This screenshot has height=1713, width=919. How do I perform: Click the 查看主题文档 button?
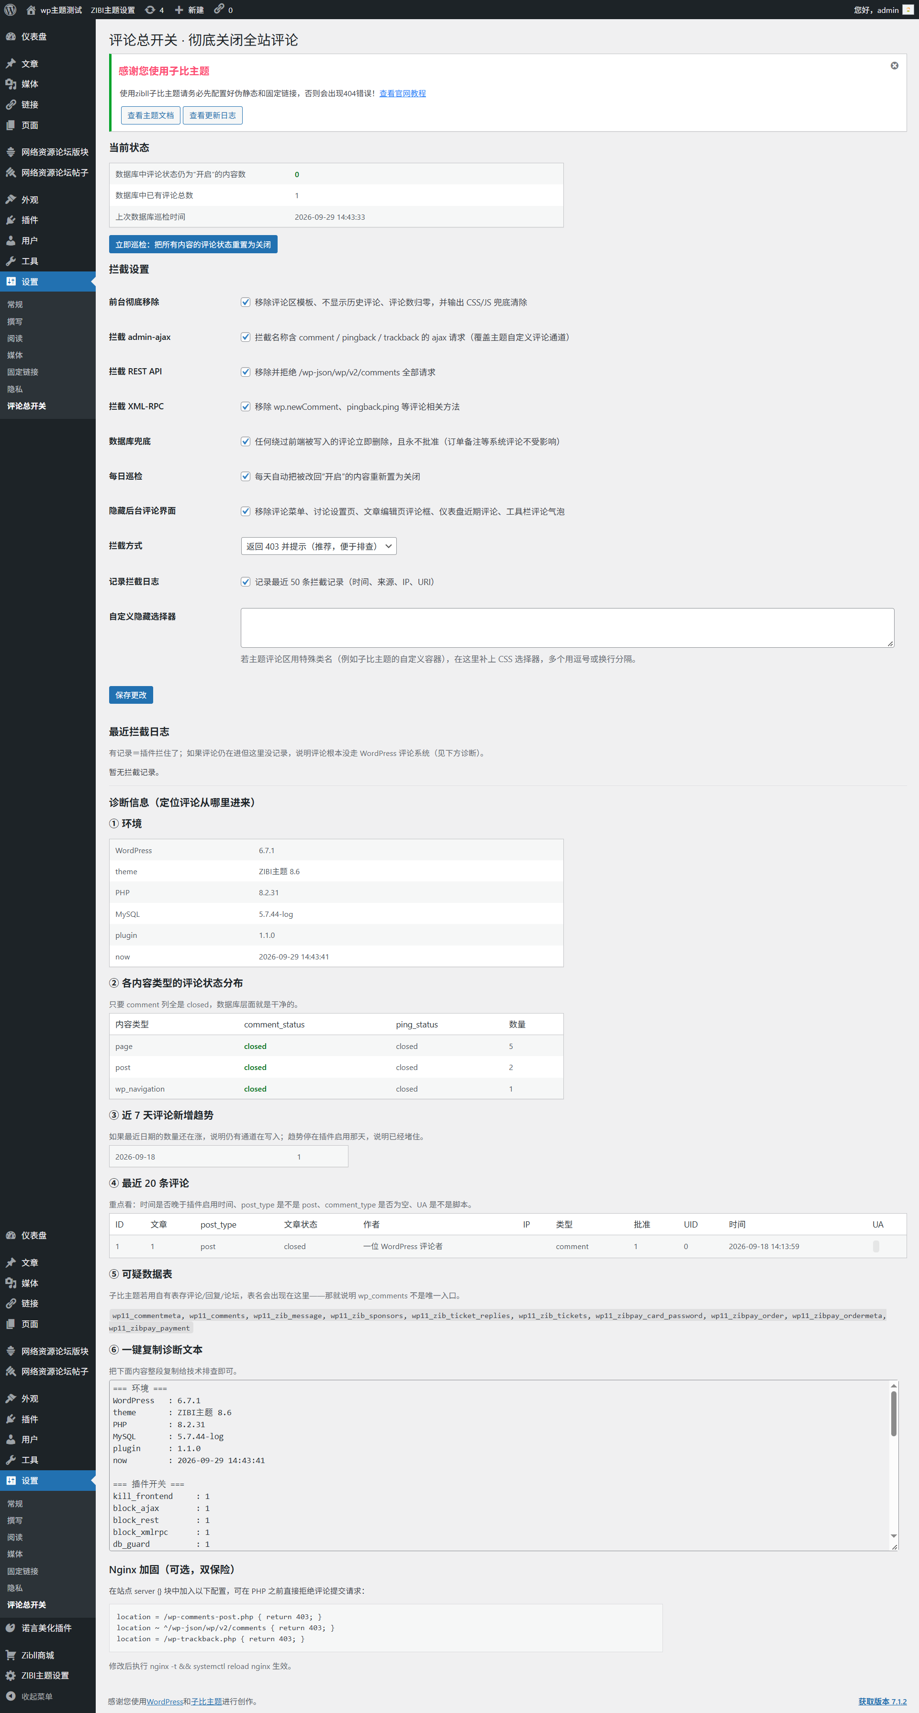click(x=150, y=115)
